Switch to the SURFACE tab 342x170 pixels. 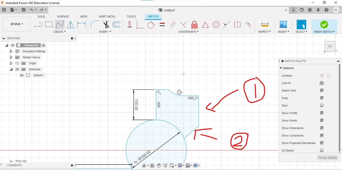click(63, 16)
